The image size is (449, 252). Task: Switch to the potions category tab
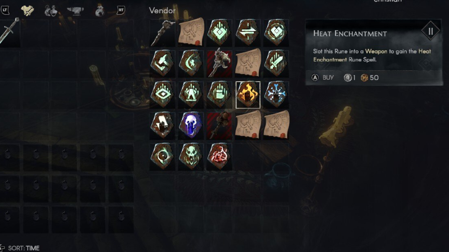point(51,11)
